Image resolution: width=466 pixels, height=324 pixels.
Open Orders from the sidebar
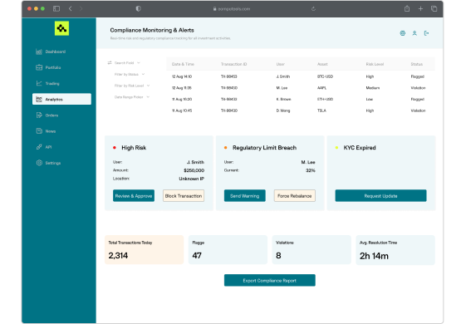[39, 115]
